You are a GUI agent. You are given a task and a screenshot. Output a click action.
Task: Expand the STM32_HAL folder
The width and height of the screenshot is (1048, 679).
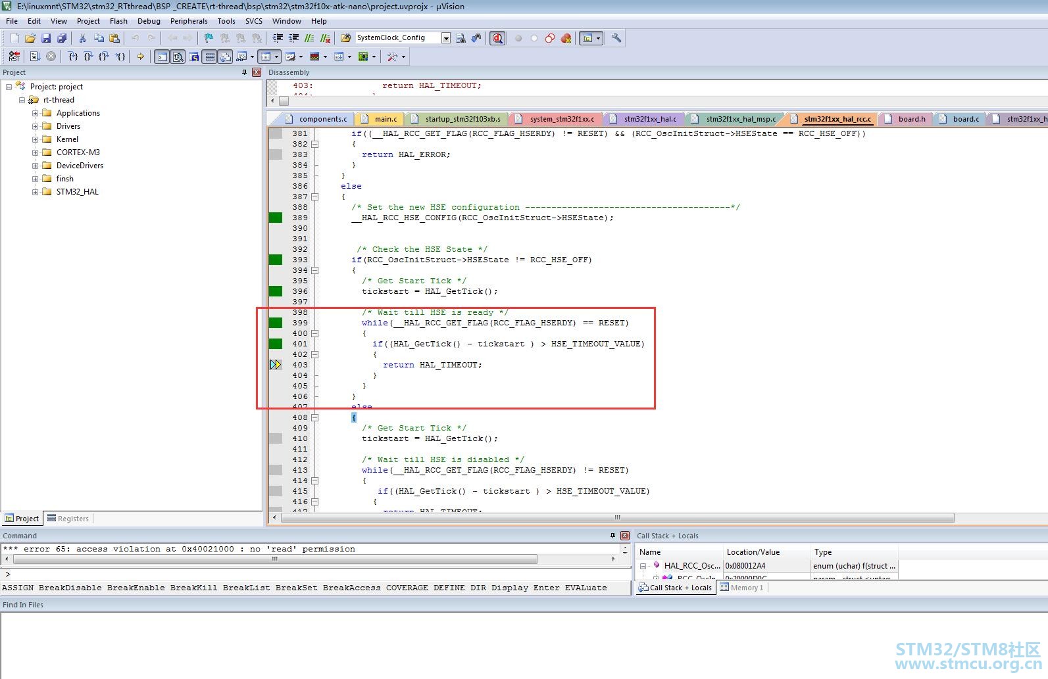tap(35, 192)
